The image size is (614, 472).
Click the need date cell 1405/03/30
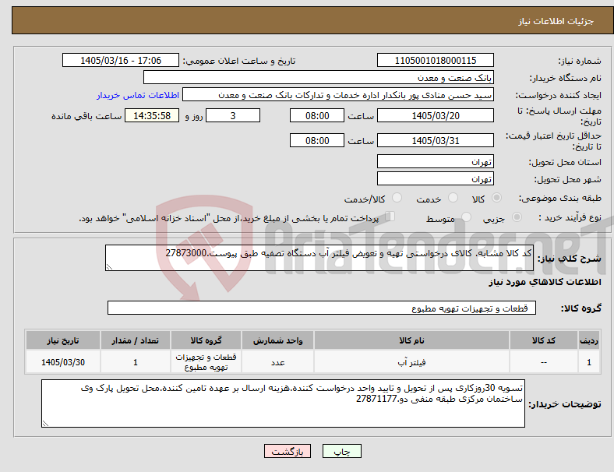63,362
